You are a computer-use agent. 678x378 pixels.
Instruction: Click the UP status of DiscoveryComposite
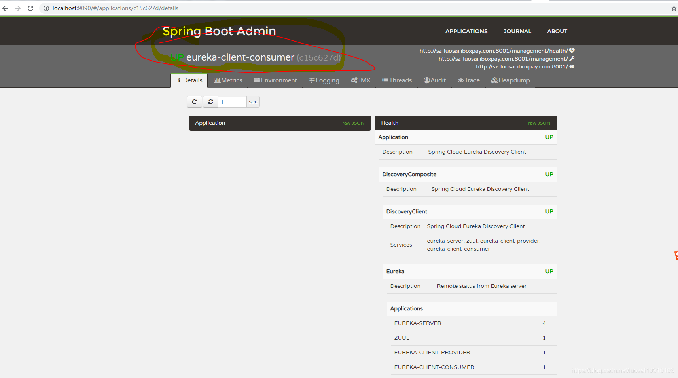[549, 174]
